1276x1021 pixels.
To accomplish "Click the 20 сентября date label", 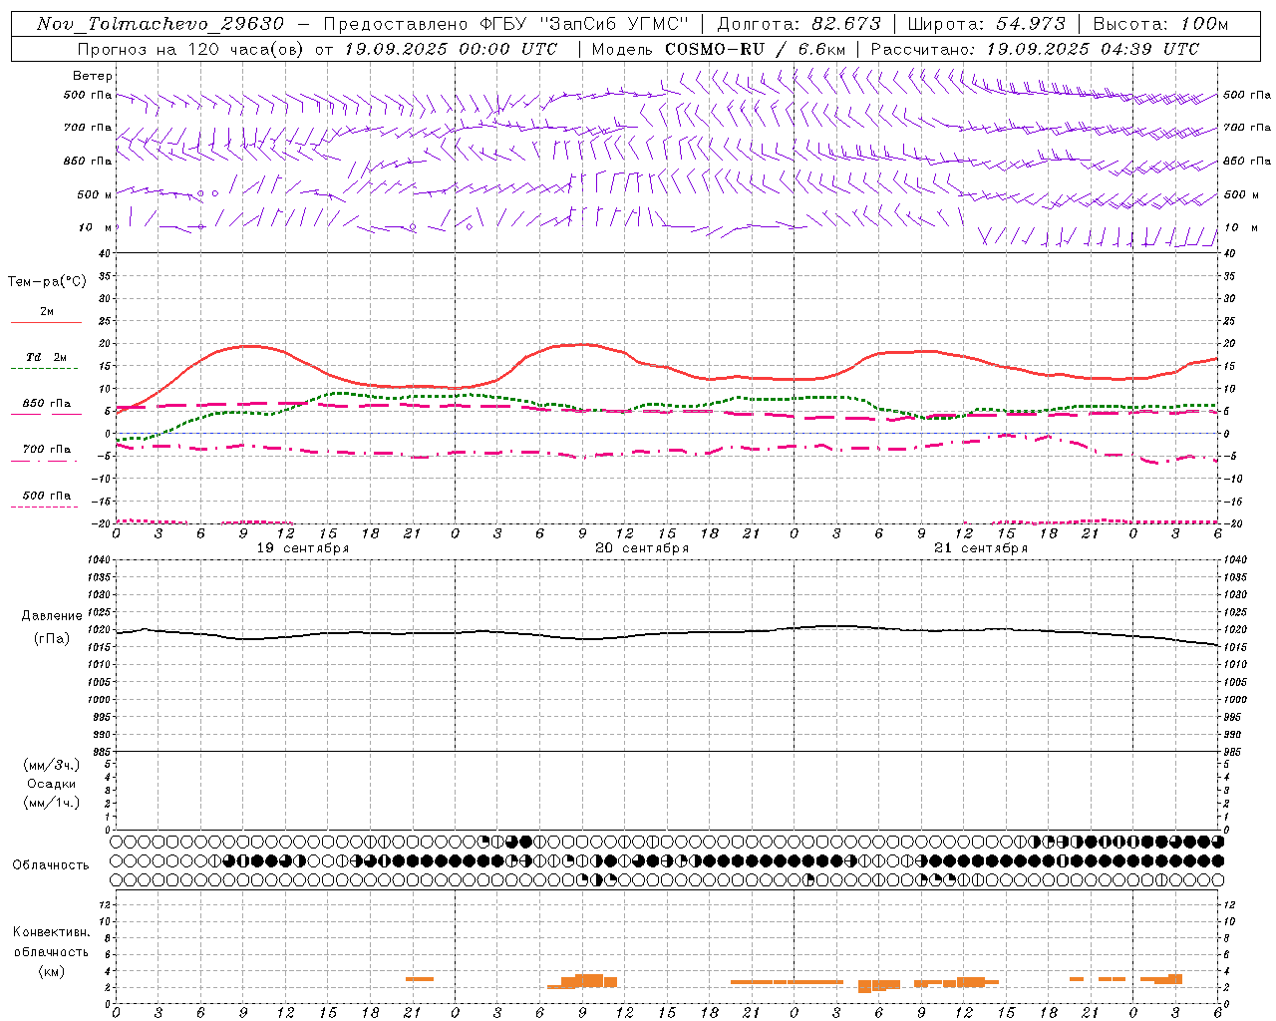I will point(642,548).
